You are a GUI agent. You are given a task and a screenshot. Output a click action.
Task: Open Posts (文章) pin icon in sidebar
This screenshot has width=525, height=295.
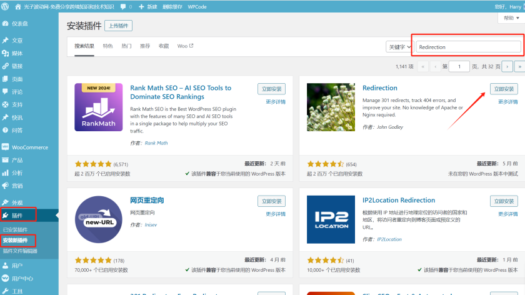[x=5, y=40]
